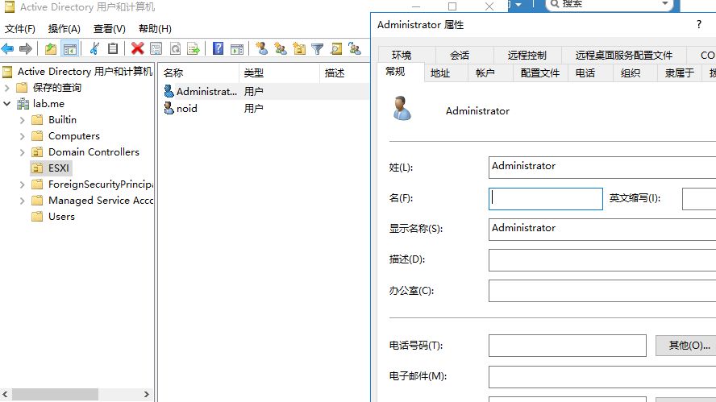Create a new user with toolbar icon
This screenshot has height=402, width=716.
click(x=262, y=48)
